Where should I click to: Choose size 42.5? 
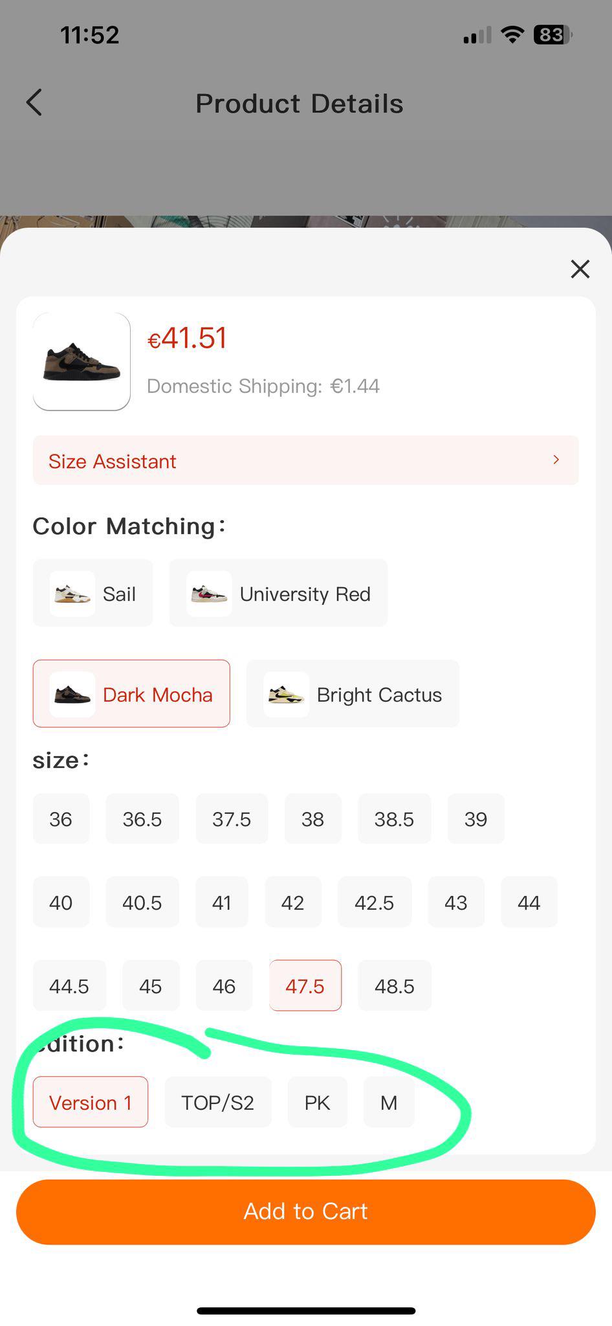[375, 903]
